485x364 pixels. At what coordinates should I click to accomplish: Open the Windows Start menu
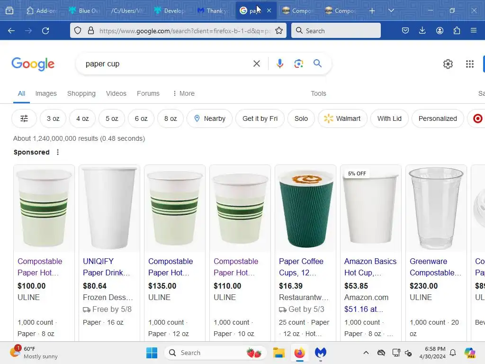pyautogui.click(x=152, y=353)
